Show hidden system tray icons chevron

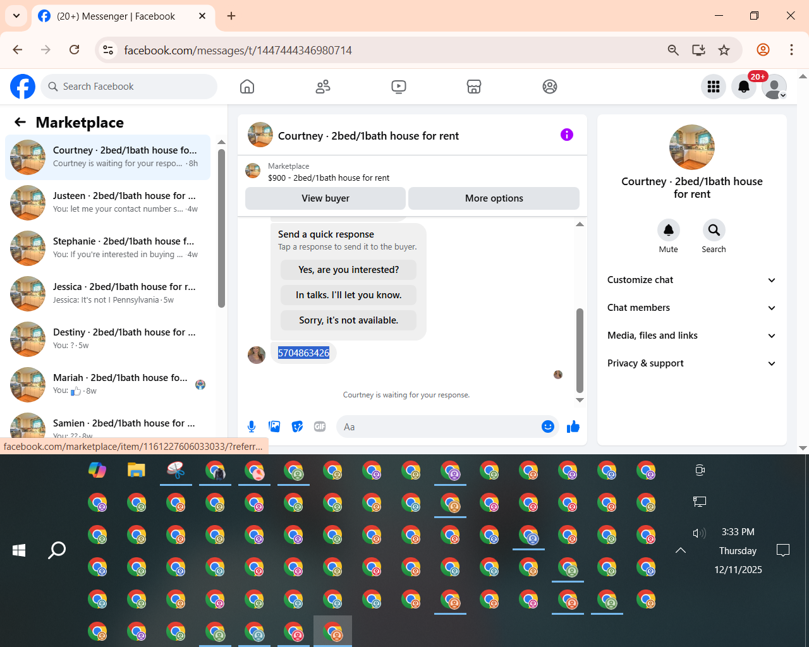[x=681, y=550]
